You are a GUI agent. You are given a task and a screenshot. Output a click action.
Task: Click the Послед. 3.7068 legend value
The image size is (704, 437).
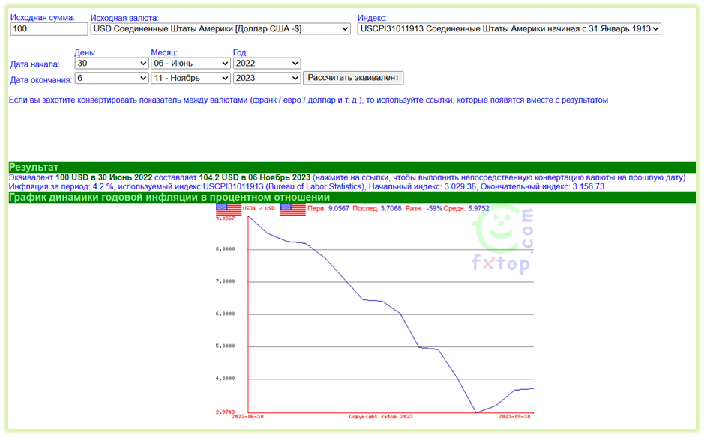(x=376, y=209)
